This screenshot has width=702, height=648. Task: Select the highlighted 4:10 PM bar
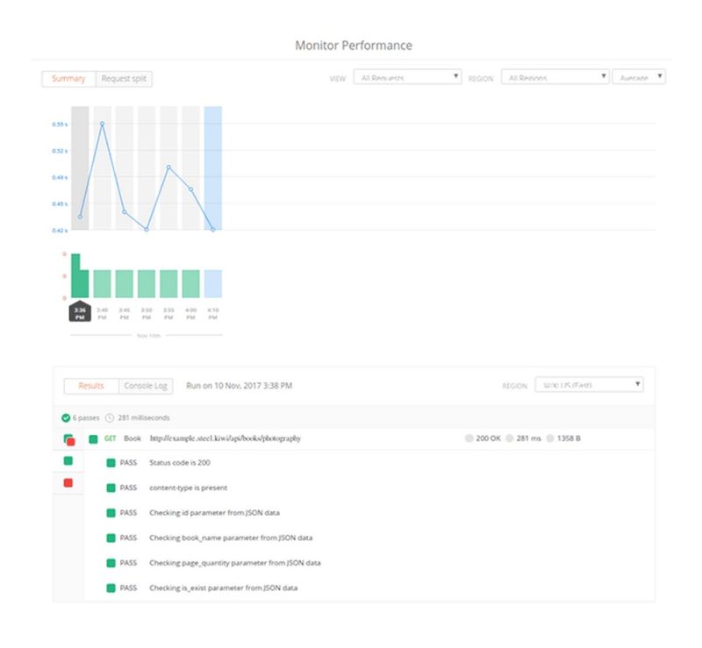tap(212, 282)
